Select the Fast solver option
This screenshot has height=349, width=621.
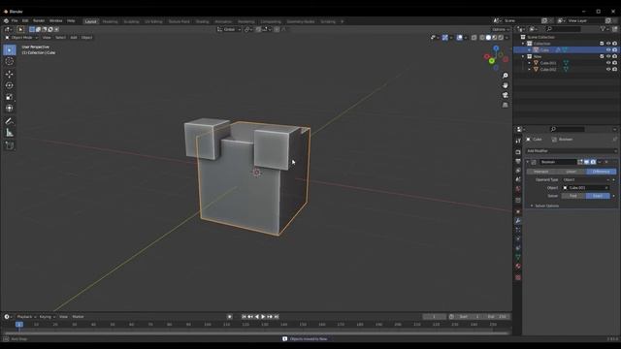[x=573, y=196]
